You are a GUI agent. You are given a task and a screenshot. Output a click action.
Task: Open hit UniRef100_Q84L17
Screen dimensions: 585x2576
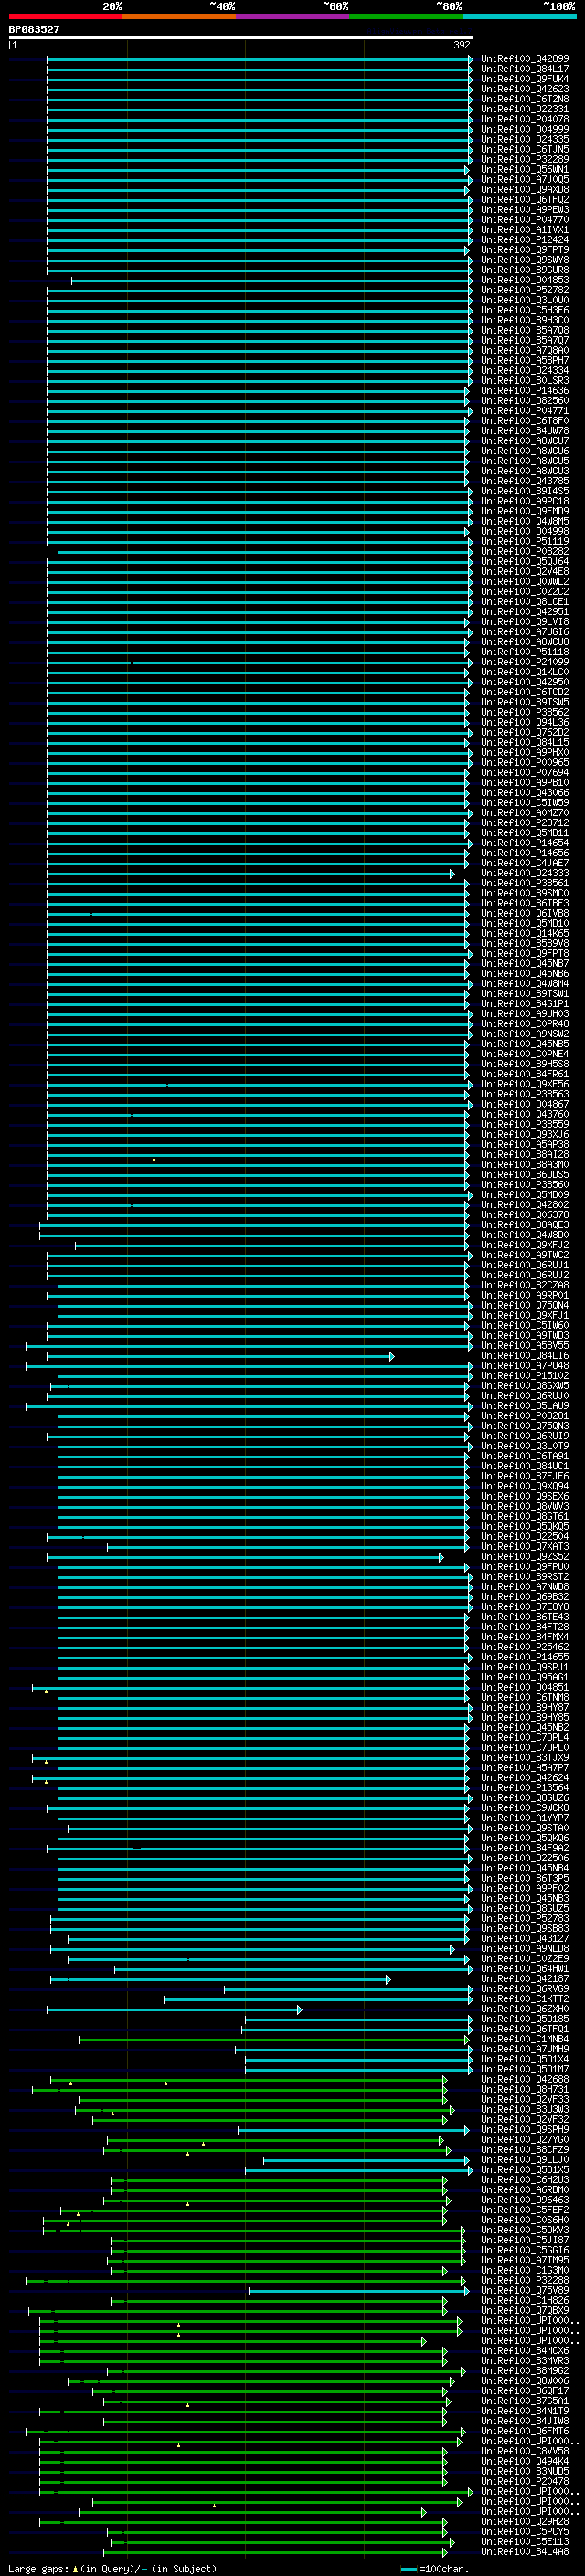pos(524,69)
